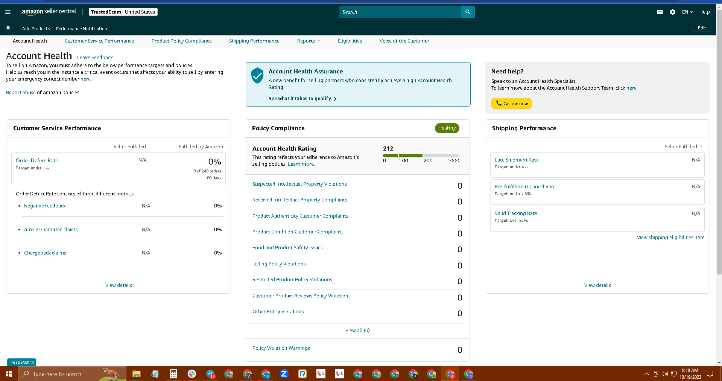Open the Late Shipment Rate link
This screenshot has height=381, width=722.
tap(517, 160)
